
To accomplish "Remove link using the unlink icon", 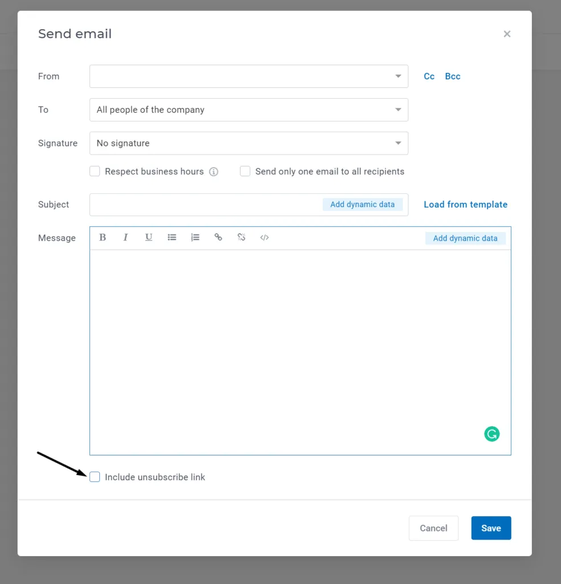I will [x=241, y=237].
